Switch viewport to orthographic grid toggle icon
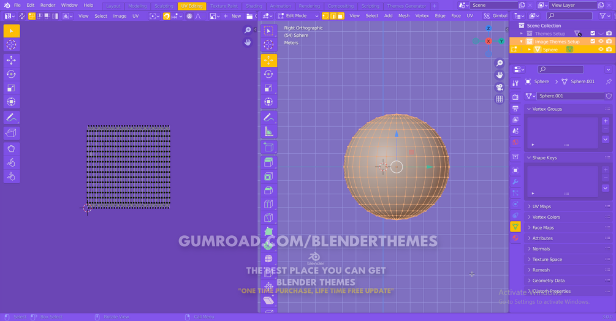This screenshot has width=616, height=321. (x=500, y=99)
